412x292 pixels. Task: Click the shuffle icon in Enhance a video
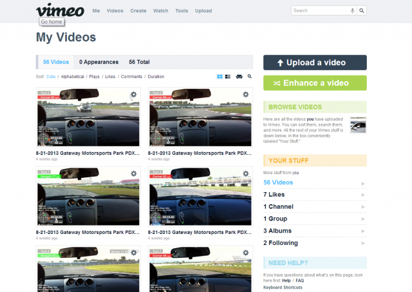(277, 83)
